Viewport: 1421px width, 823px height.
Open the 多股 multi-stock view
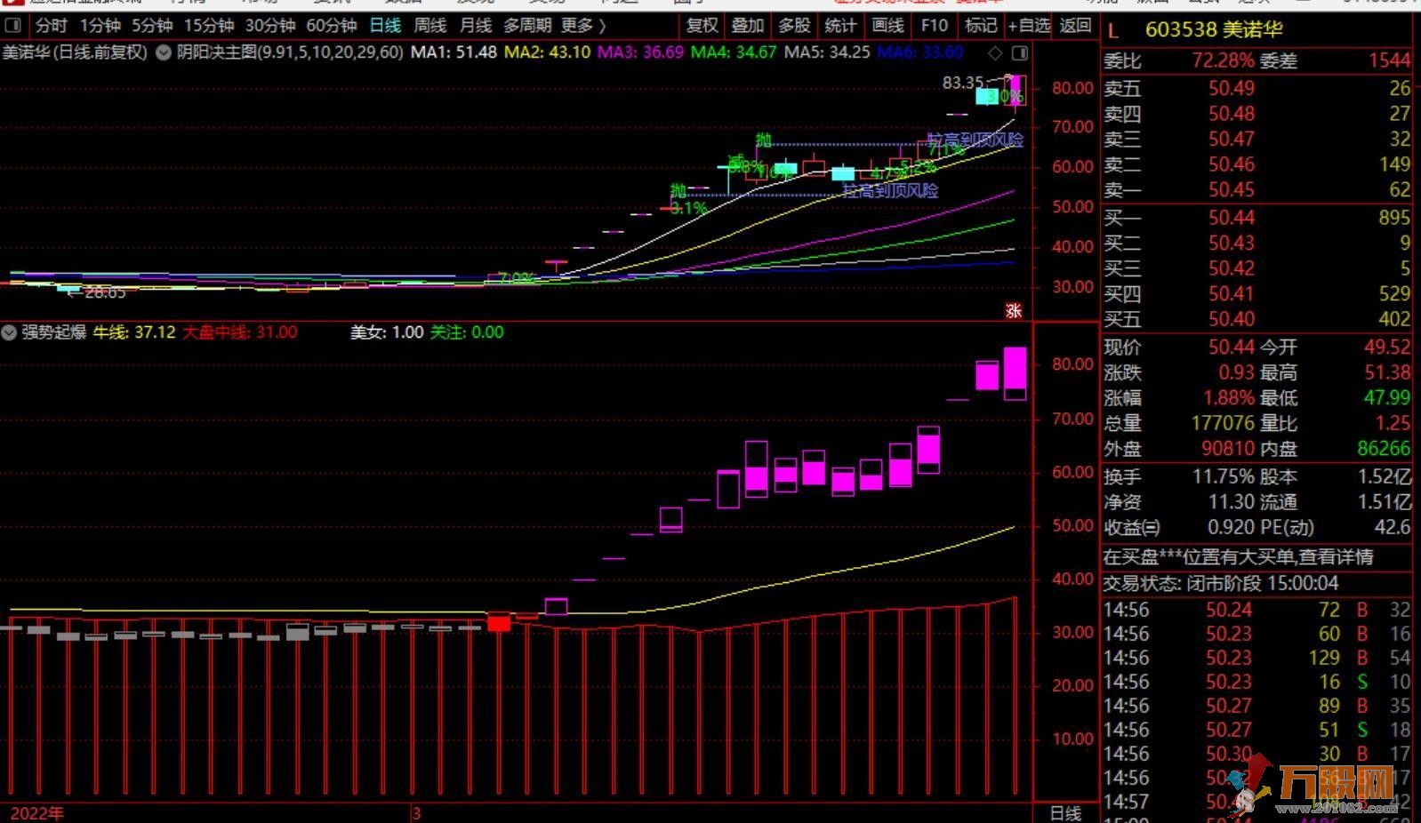coord(794,26)
